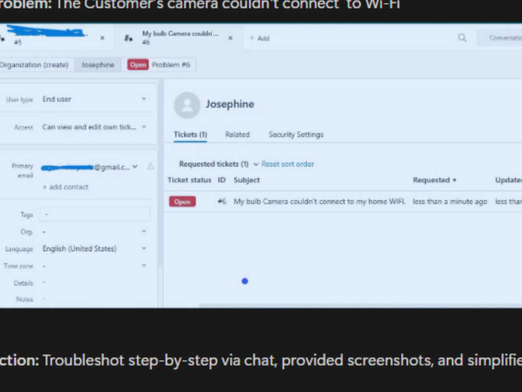Image resolution: width=522 pixels, height=392 pixels.
Task: Click the horizontal scrollbar below tickets
Action: pos(360,305)
